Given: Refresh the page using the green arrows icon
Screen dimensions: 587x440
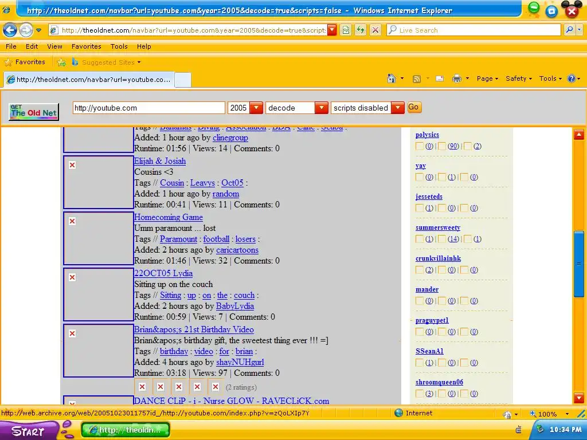Looking at the screenshot, I should [x=361, y=30].
